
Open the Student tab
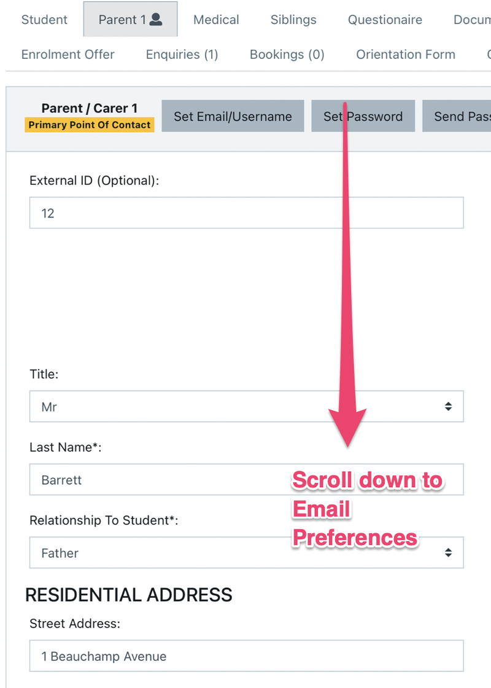[x=44, y=20]
